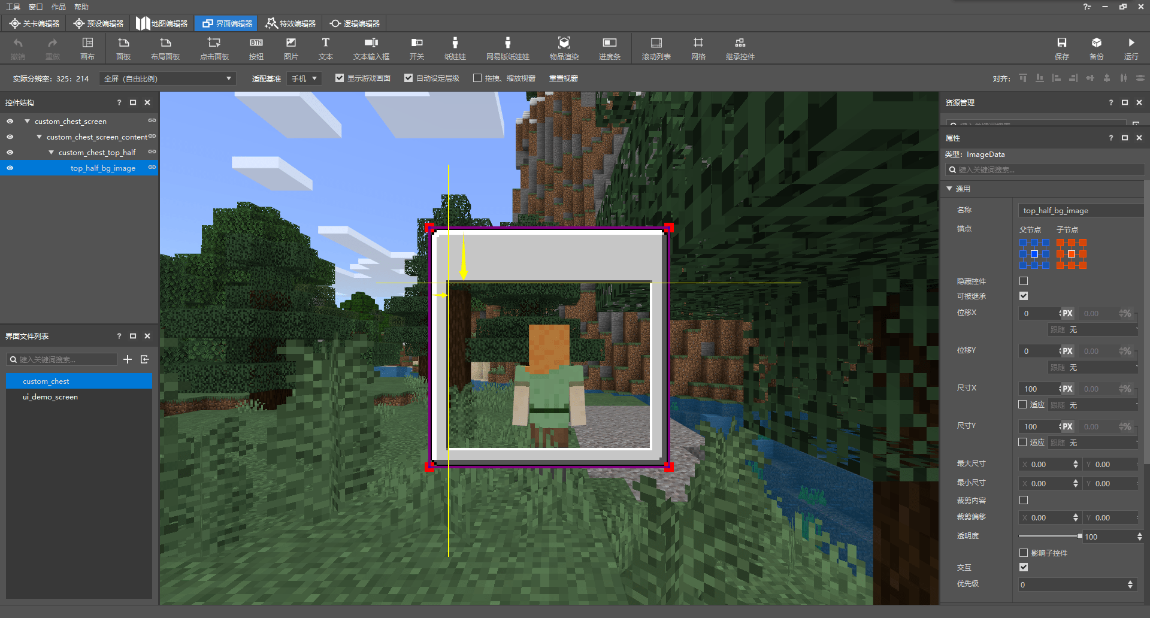Open 跟随 dropdown under 尺寸X
The height and width of the screenshot is (618, 1150).
click(x=1093, y=405)
